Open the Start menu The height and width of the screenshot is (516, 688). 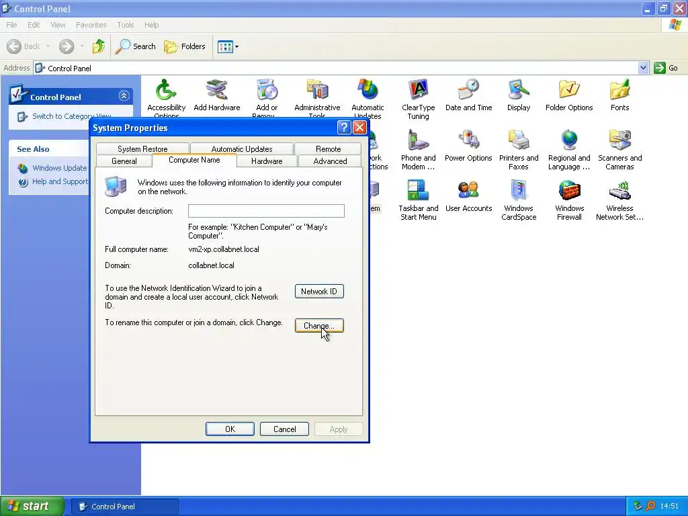(x=32, y=507)
